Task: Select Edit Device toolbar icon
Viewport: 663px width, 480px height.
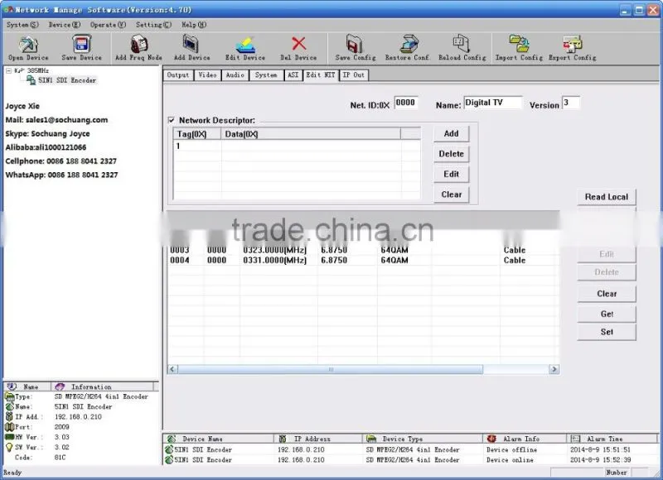Action: click(245, 45)
